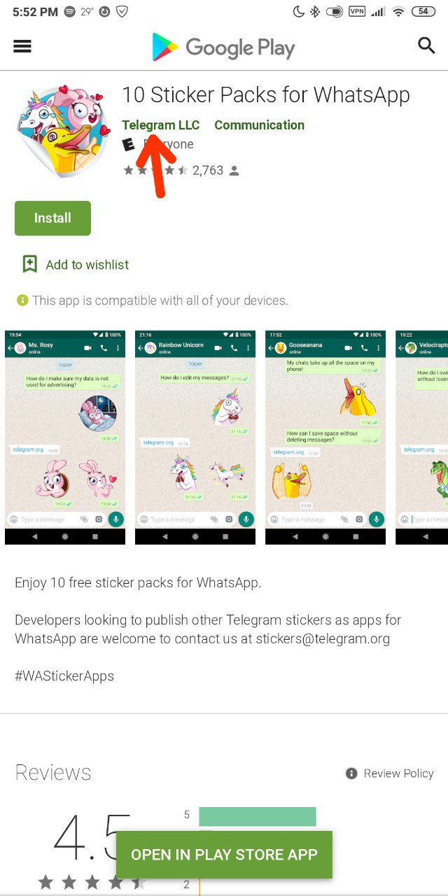Click the Add to wishlist text

click(87, 265)
